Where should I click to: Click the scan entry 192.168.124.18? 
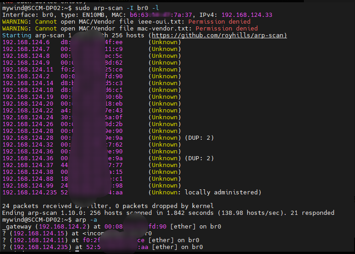point(28,90)
